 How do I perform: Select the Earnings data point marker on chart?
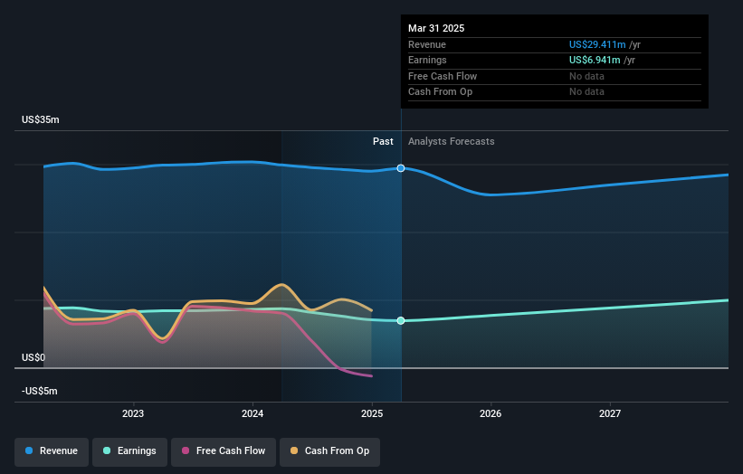point(401,320)
